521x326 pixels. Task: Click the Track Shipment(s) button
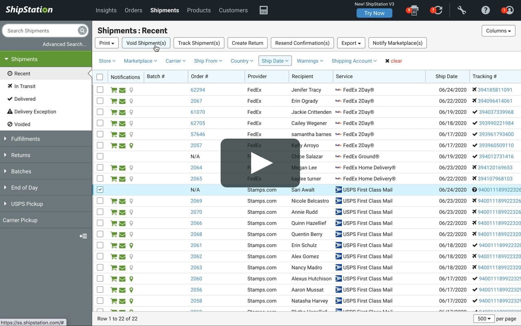tap(199, 43)
